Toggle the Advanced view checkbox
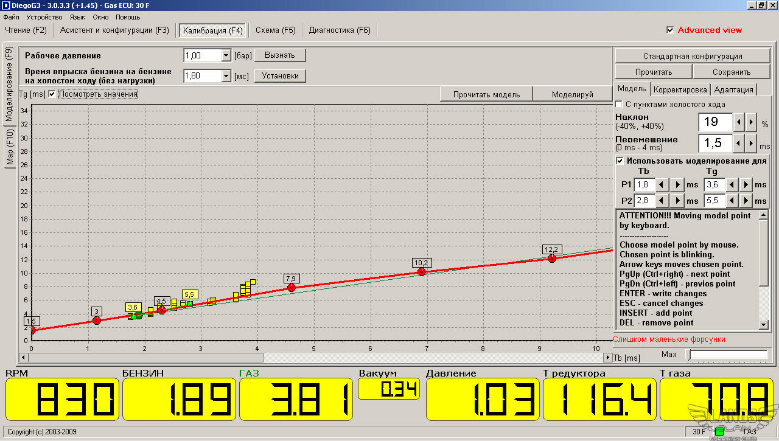The image size is (779, 441). (670, 30)
